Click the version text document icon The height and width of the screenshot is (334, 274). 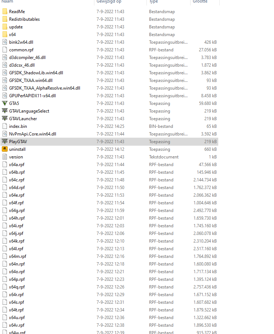click(x=5, y=157)
